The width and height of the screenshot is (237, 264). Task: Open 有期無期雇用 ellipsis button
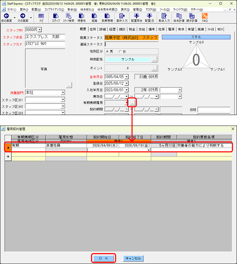tap(132, 102)
